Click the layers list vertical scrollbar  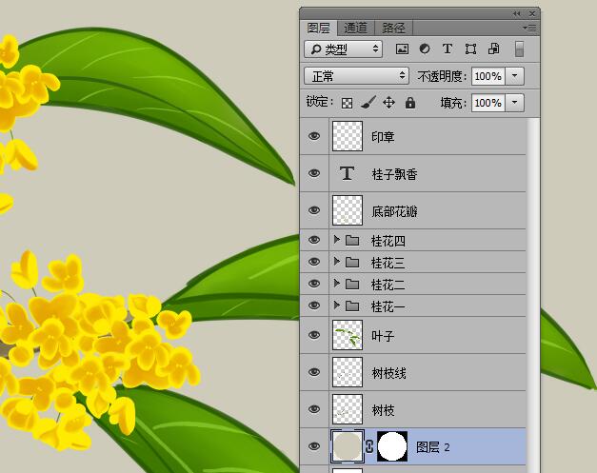point(532,295)
